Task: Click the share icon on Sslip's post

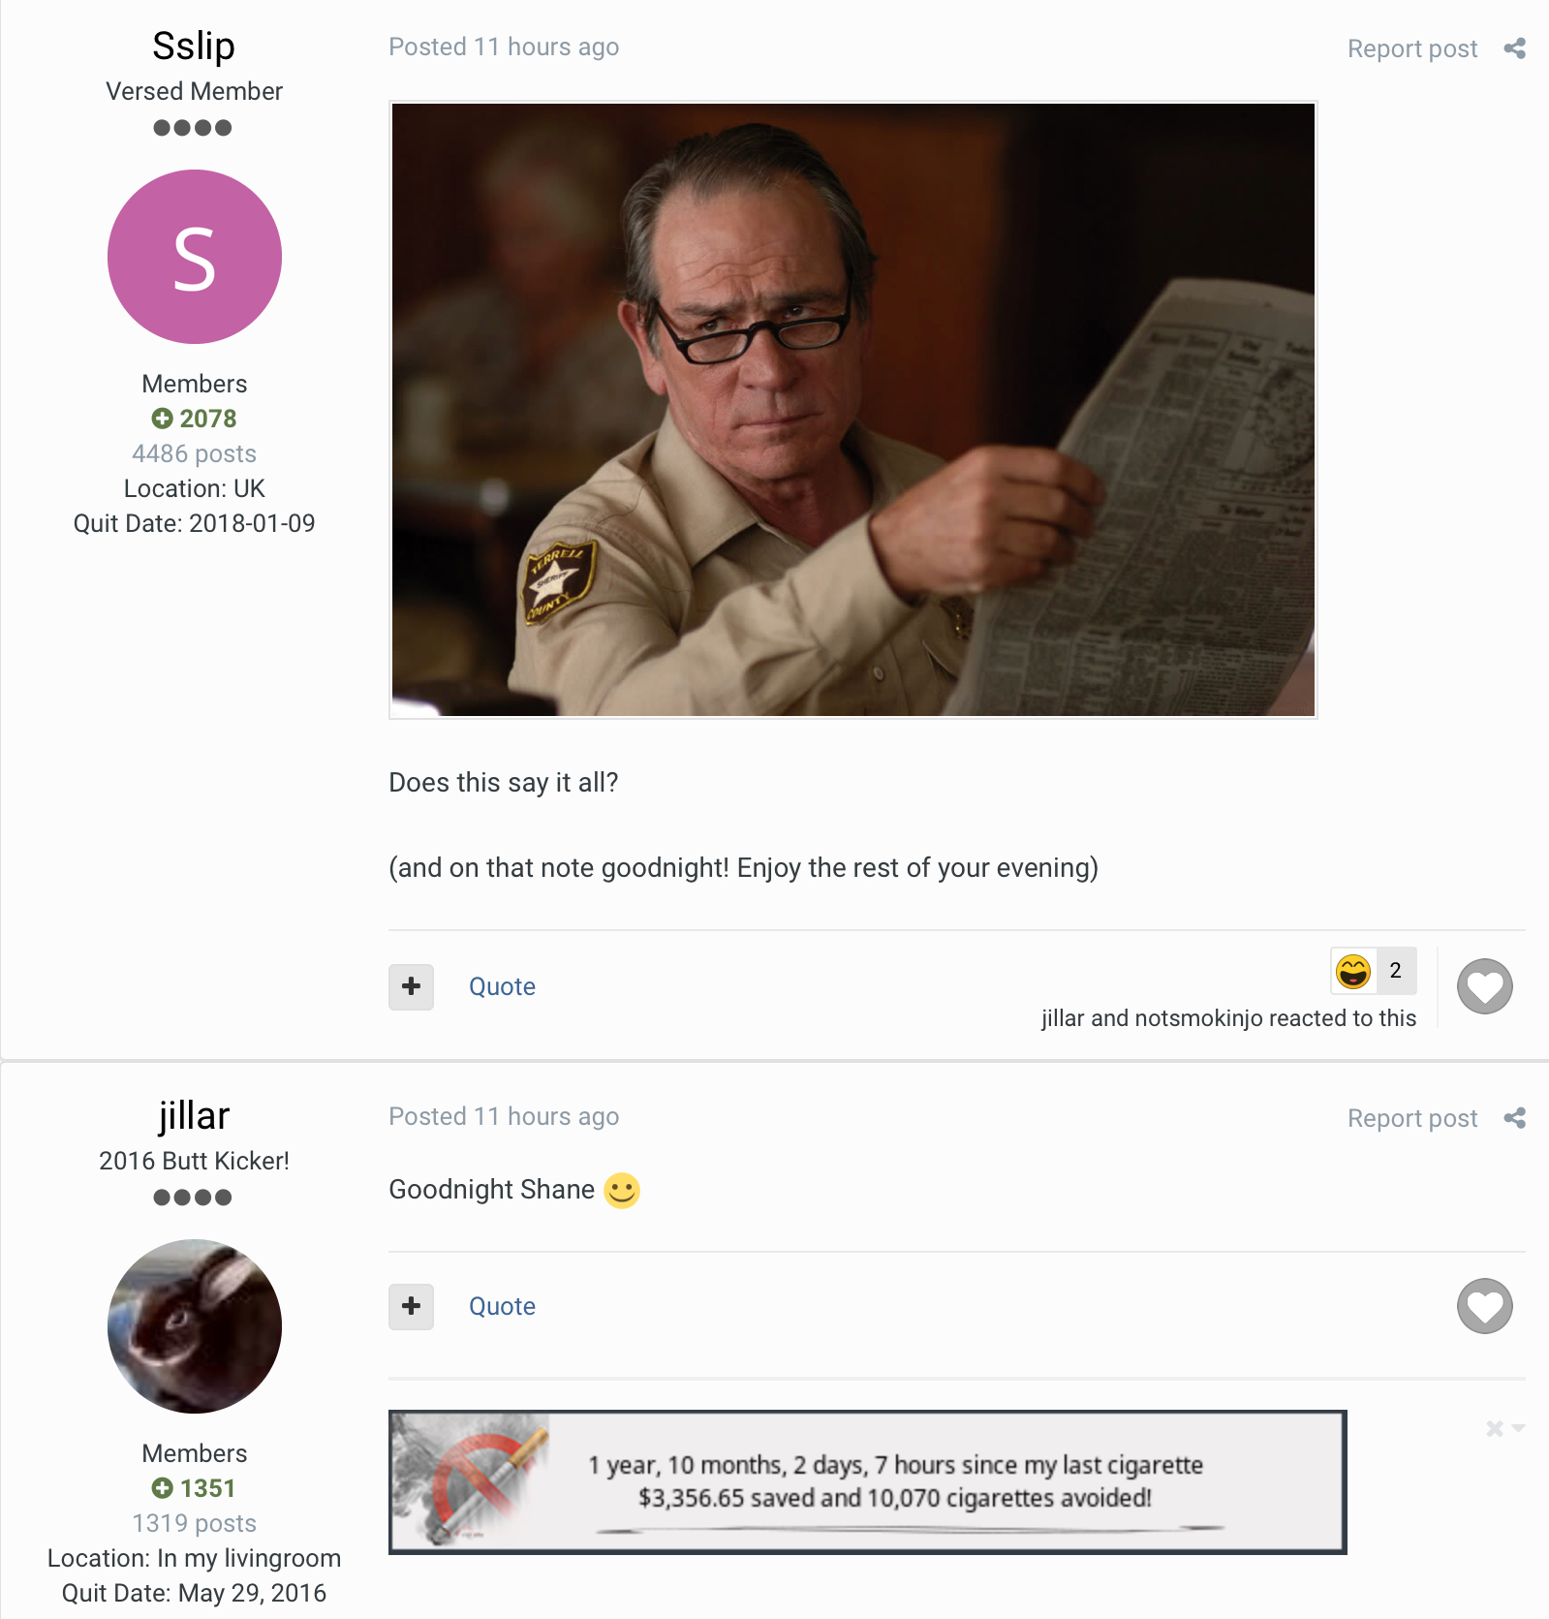Action: [1514, 48]
